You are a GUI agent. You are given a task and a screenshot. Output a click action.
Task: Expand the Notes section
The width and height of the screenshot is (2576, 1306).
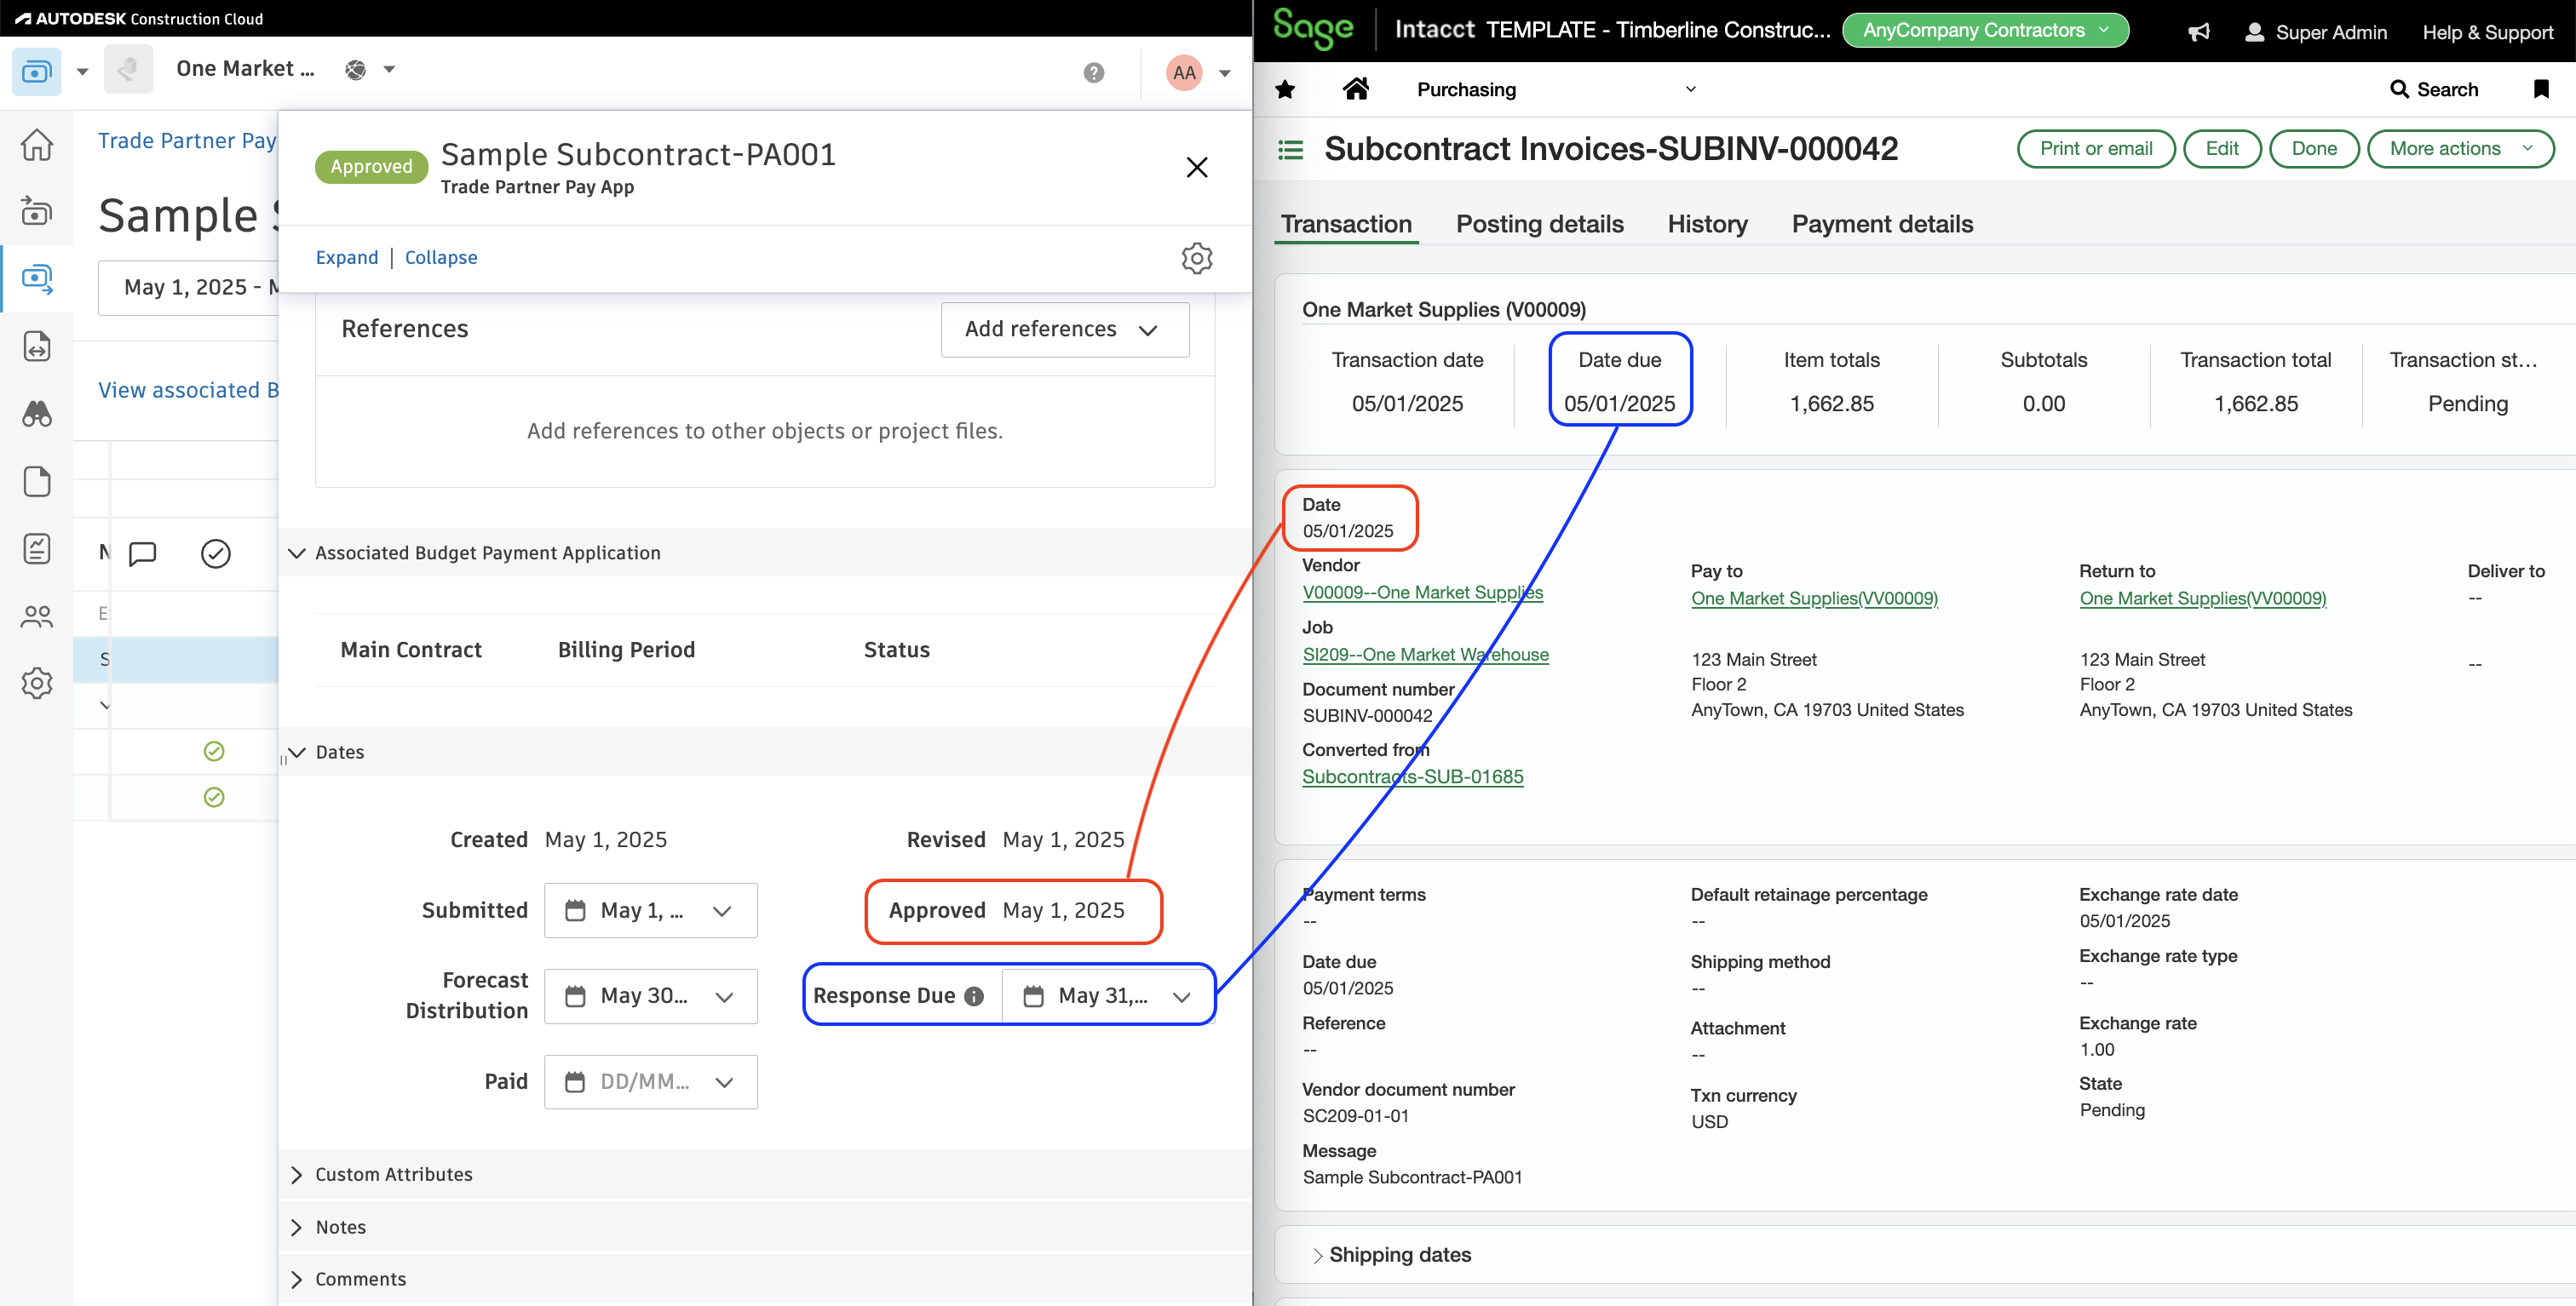pyautogui.click(x=297, y=1228)
